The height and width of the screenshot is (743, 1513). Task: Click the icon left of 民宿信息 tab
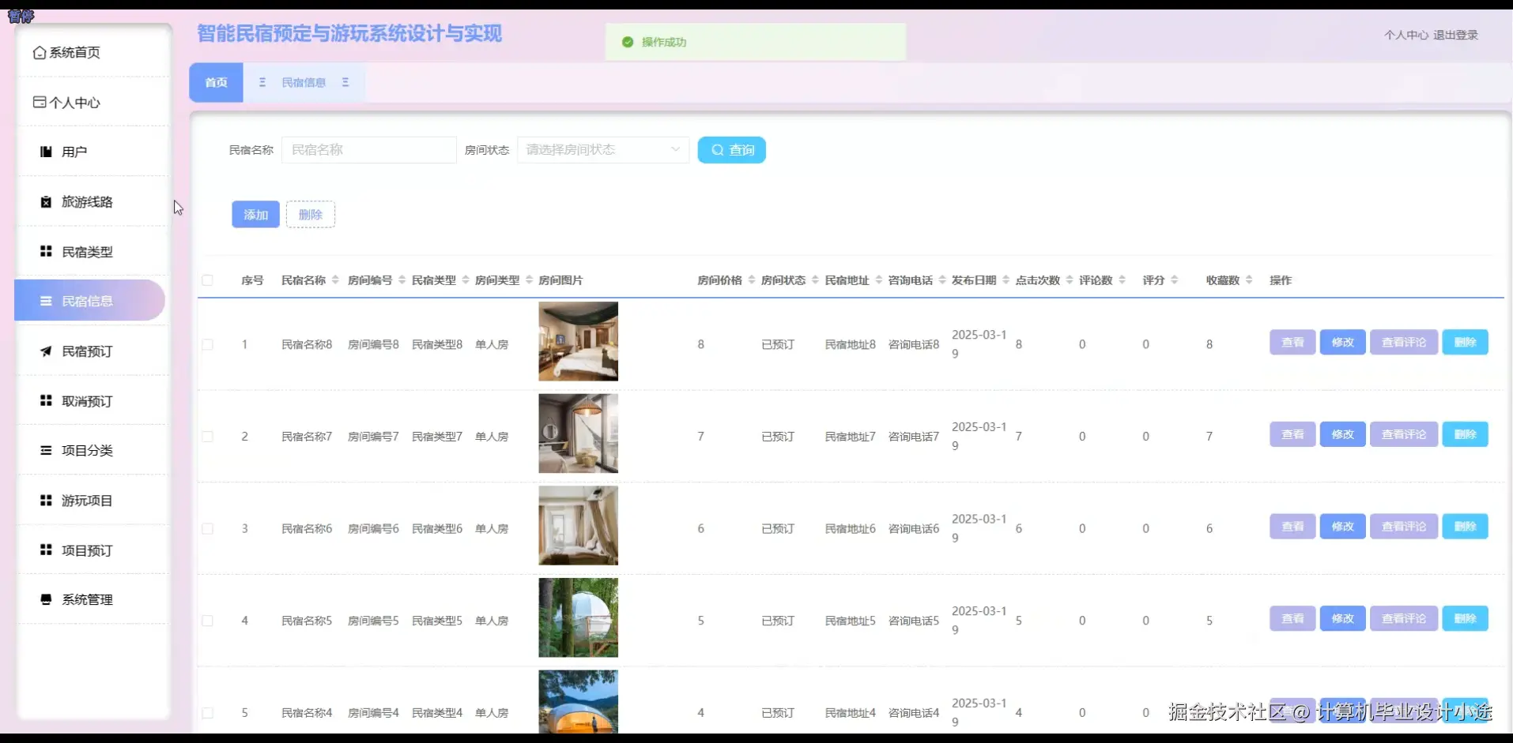click(262, 82)
